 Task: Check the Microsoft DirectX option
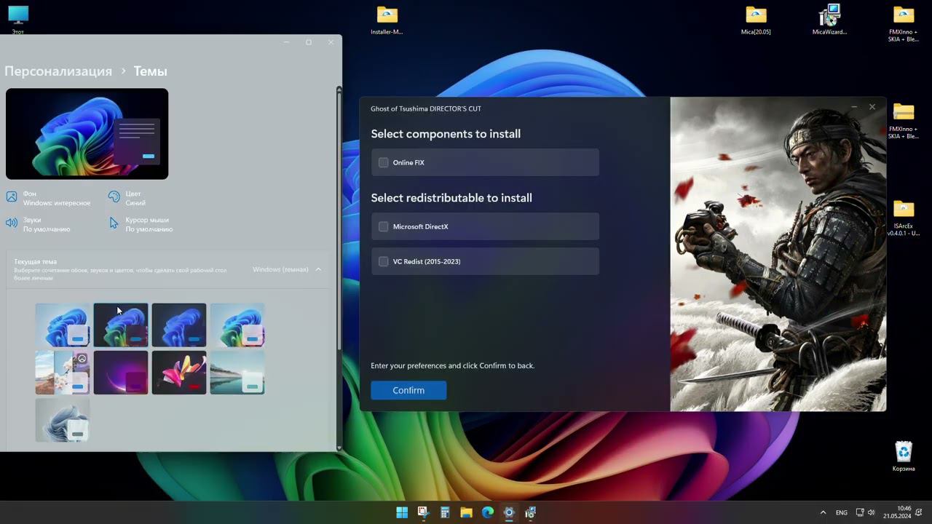384,226
